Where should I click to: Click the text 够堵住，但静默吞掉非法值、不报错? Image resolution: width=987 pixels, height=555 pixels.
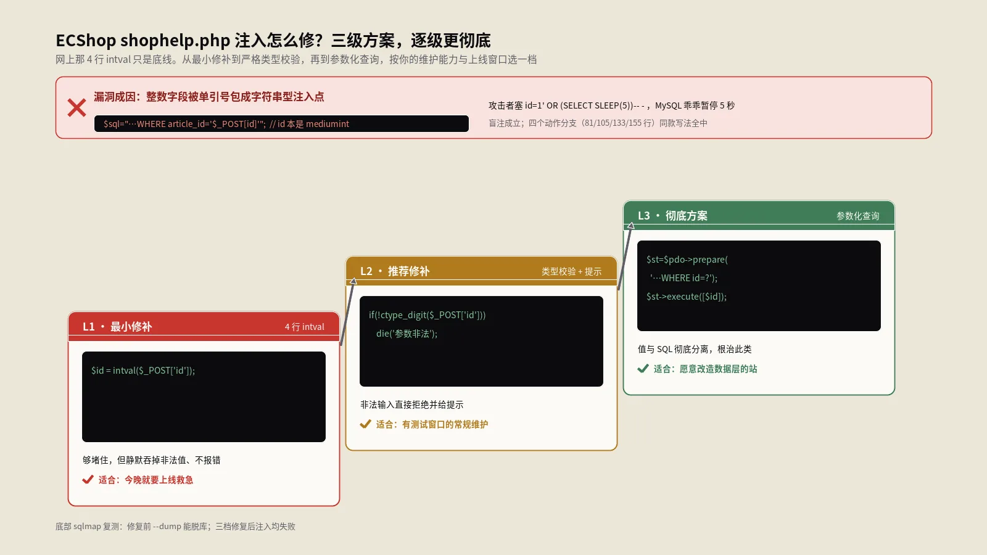(x=152, y=459)
